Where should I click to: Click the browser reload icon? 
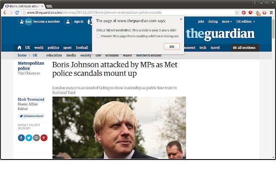pos(17,12)
